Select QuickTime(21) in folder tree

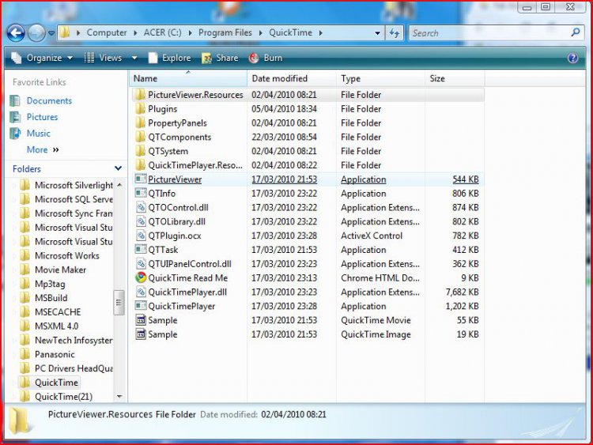(63, 397)
